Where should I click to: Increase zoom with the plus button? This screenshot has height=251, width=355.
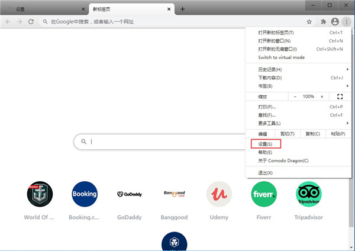pyautogui.click(x=322, y=96)
